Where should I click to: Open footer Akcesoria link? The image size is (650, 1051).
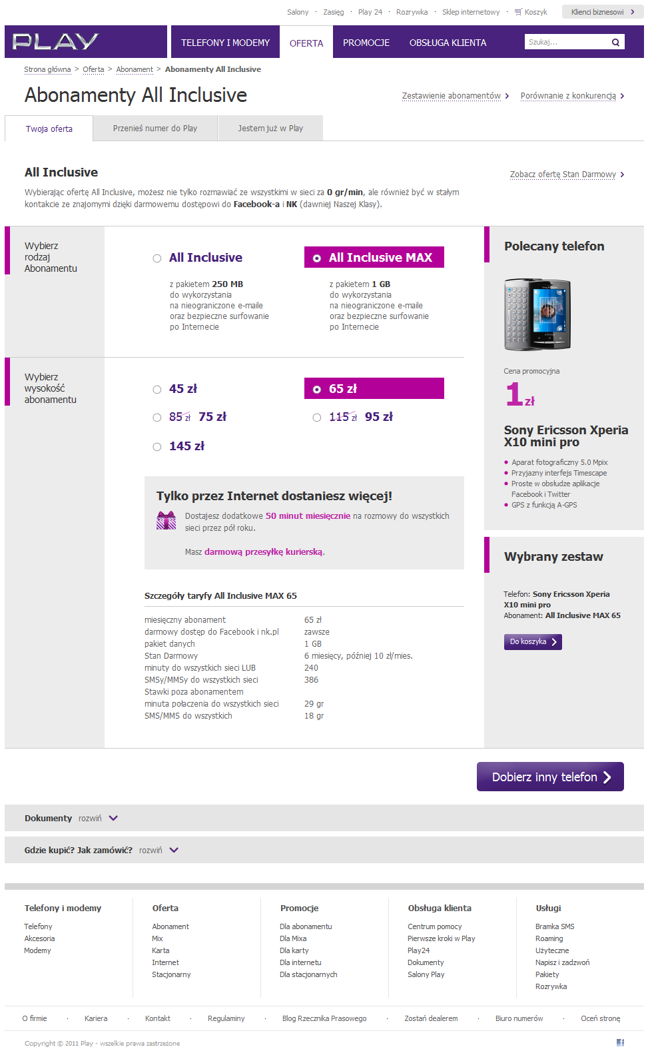(39, 938)
